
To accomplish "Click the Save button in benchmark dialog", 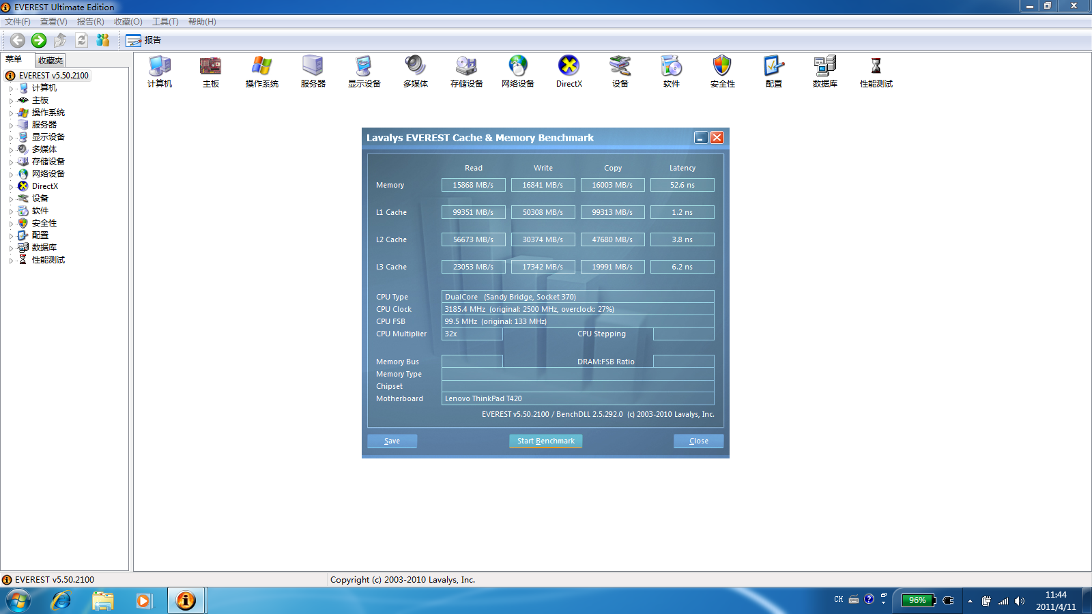I will [392, 441].
